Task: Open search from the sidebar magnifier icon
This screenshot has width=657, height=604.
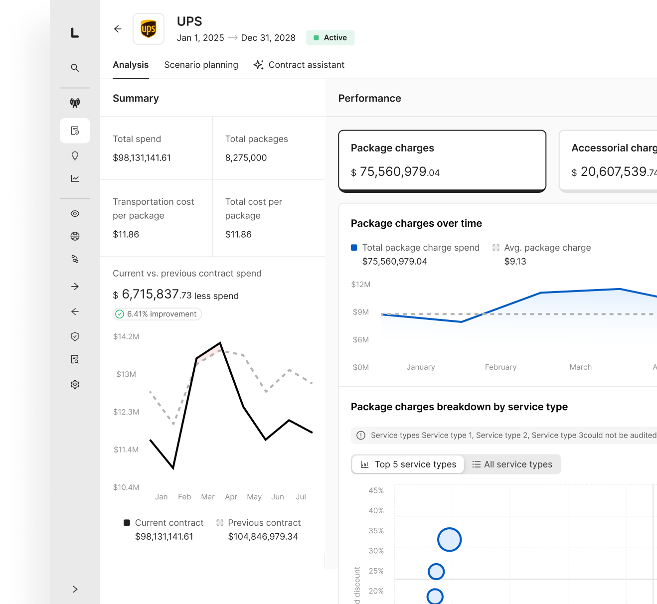Action: pyautogui.click(x=75, y=68)
